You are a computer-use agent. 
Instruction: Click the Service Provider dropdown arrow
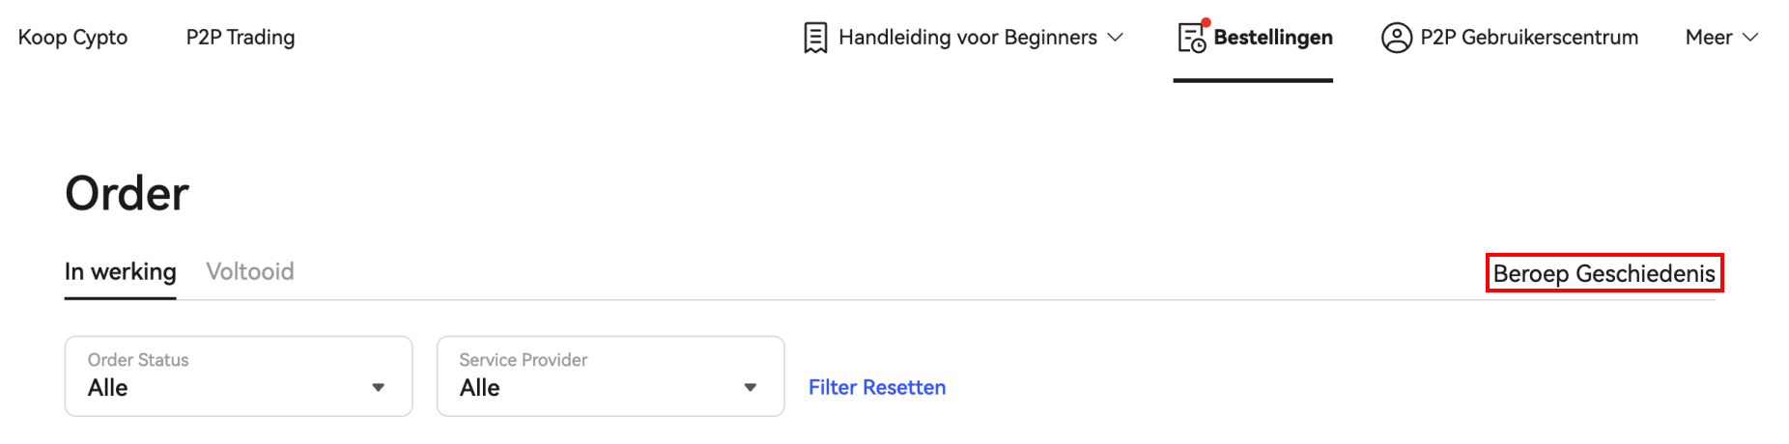tap(751, 387)
